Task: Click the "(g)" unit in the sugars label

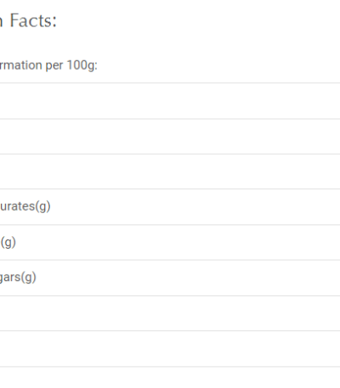Action: tap(29, 278)
